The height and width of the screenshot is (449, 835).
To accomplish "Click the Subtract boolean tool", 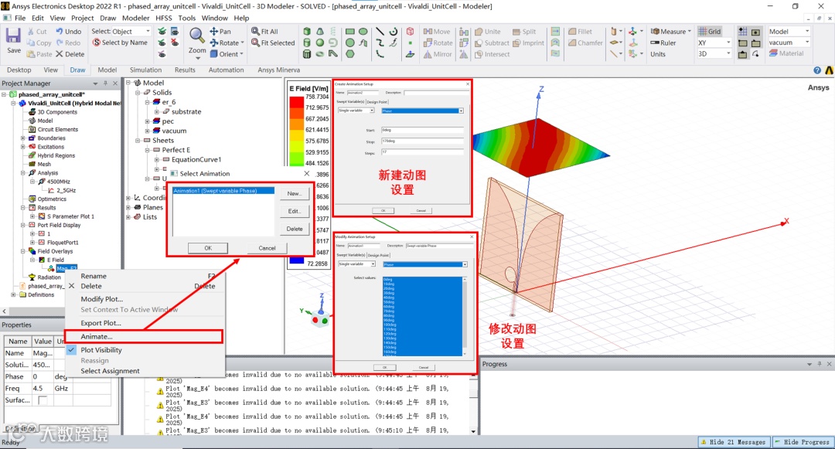I will point(492,43).
